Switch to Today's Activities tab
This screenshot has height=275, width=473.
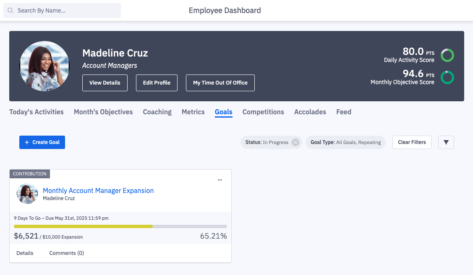coord(37,112)
